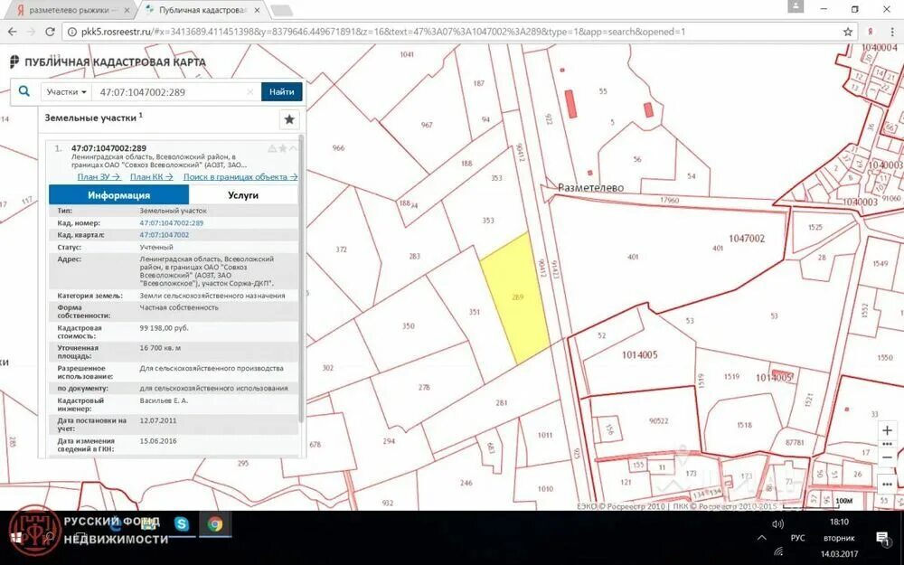Switch to the Услуги tab
Screen dimensions: 904x565
(242, 195)
